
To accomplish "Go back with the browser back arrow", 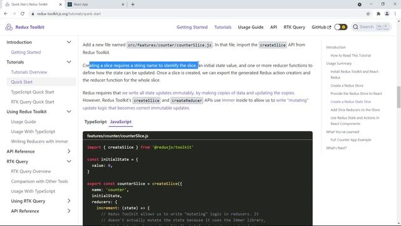I will coord(6,14).
